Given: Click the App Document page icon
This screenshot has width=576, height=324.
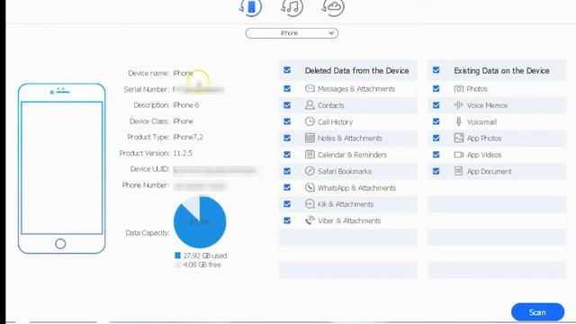Looking at the screenshot, I should pos(458,171).
